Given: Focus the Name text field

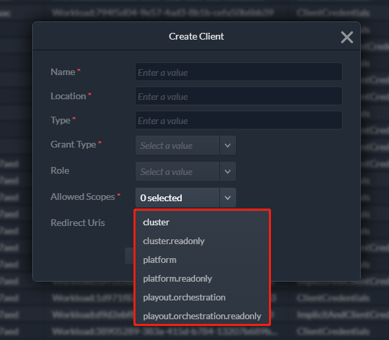Looking at the screenshot, I should click(x=239, y=72).
